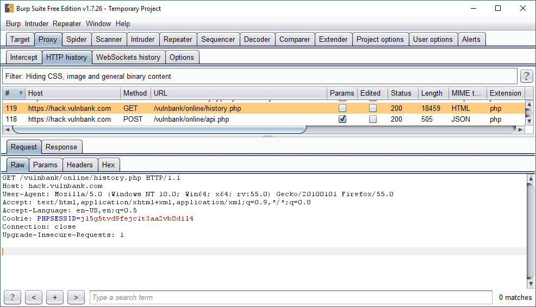Go to previous search match with < button

click(34, 297)
